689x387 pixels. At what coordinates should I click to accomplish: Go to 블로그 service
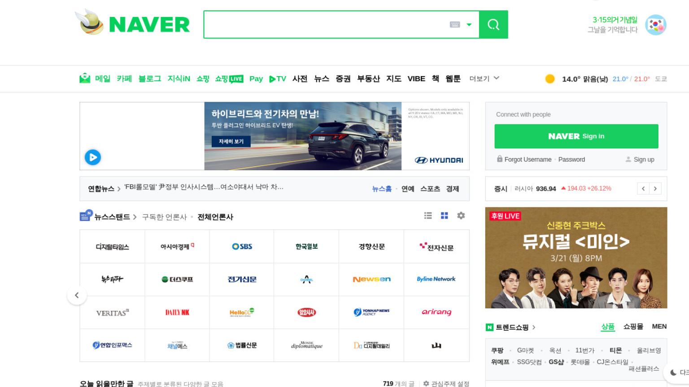tap(149, 79)
